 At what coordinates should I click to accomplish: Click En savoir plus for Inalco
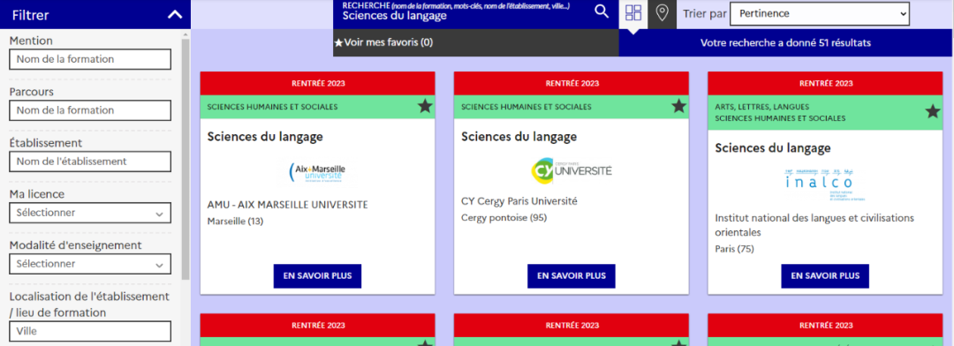click(825, 275)
